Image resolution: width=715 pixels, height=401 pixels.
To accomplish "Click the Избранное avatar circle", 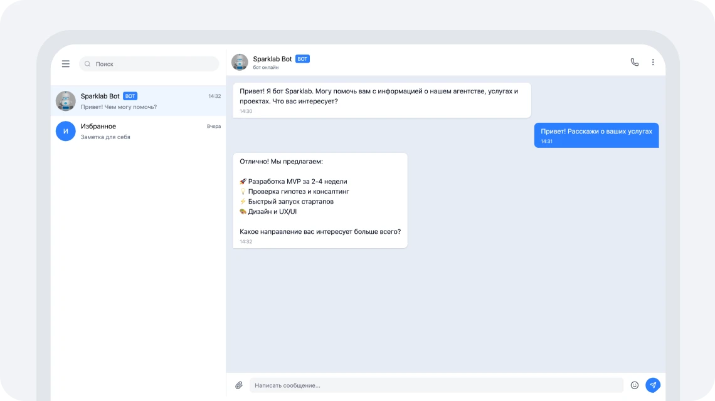I will coord(66,131).
